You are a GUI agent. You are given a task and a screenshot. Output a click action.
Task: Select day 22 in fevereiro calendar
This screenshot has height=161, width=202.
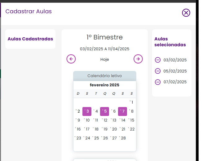131,129
